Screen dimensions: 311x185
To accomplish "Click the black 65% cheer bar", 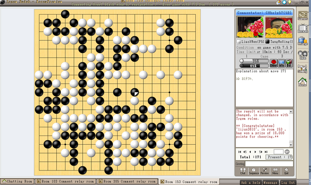I will tap(254, 66).
